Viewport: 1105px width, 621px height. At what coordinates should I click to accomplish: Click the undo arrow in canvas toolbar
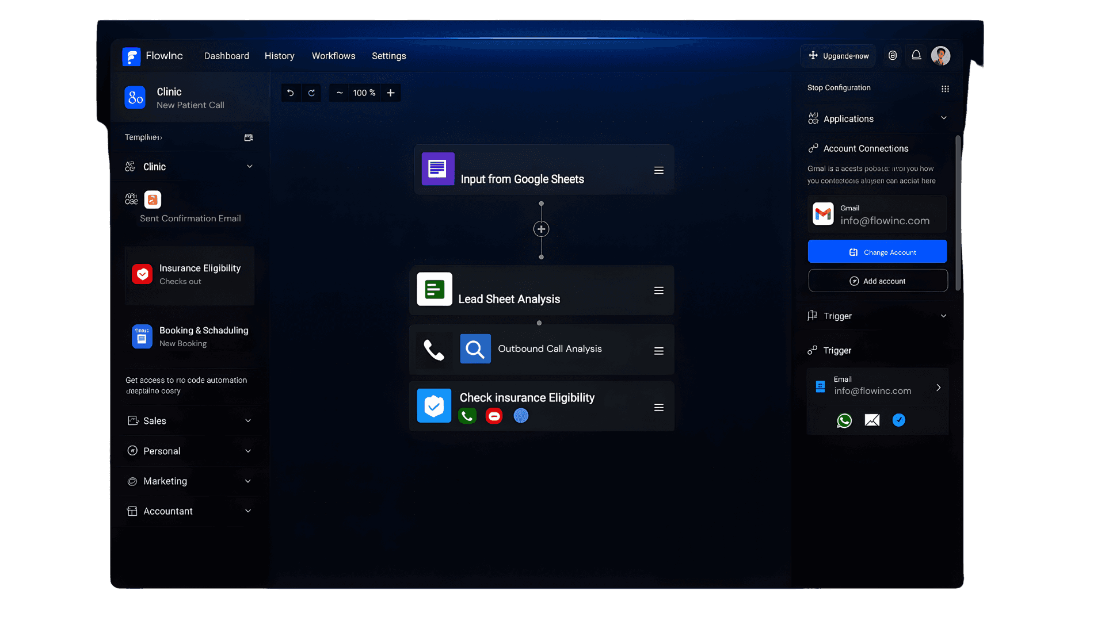coord(291,93)
